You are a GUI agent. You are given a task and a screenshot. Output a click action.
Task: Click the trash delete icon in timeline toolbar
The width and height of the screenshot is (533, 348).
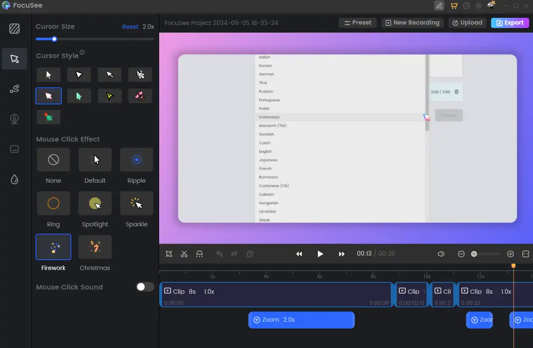(250, 254)
